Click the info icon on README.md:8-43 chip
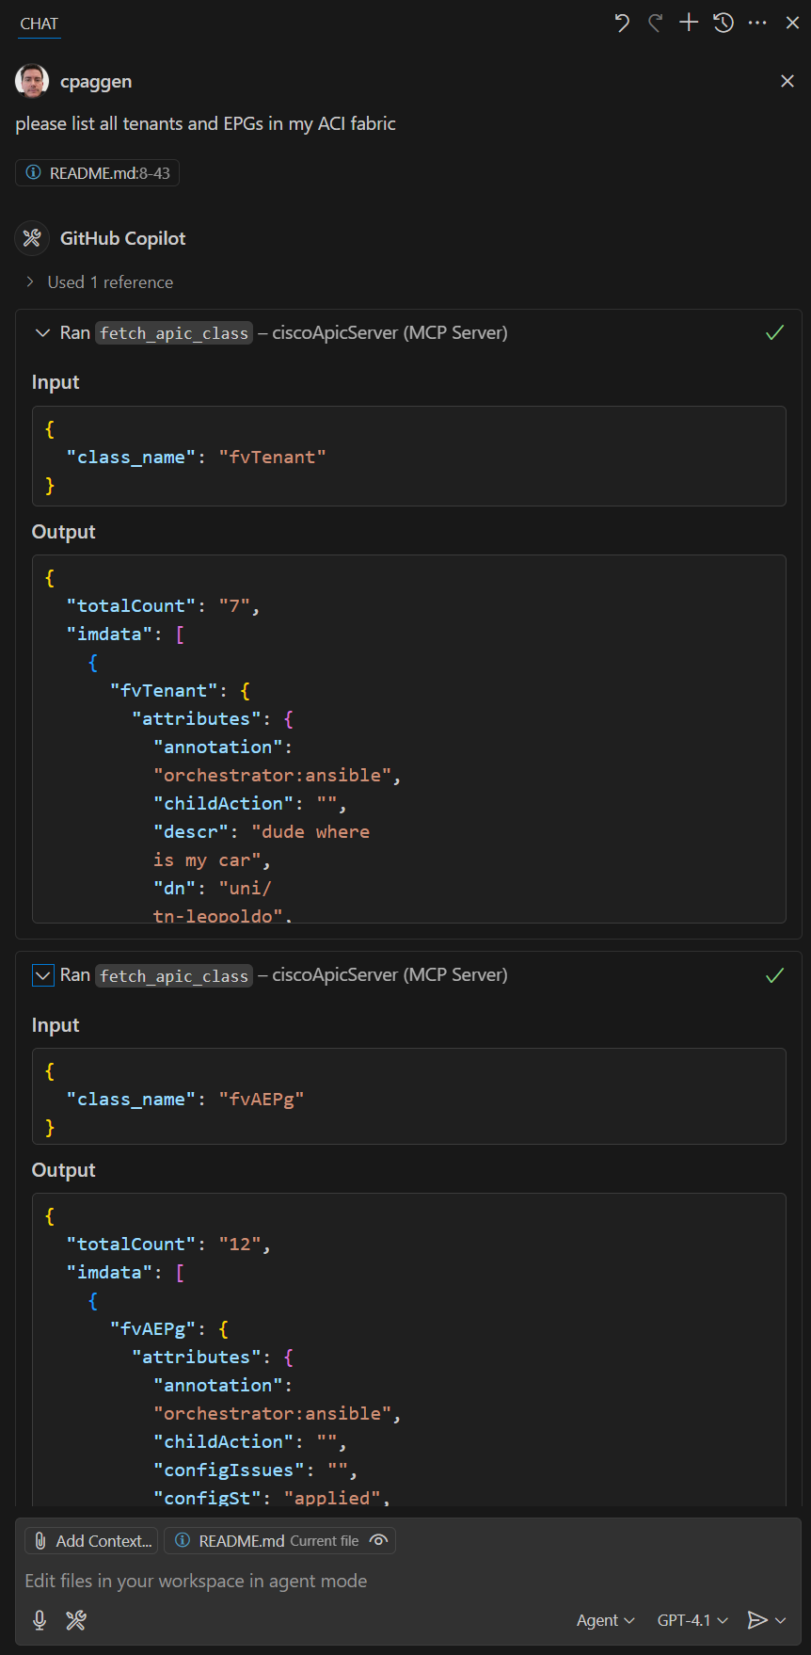The height and width of the screenshot is (1655, 811). click(33, 173)
